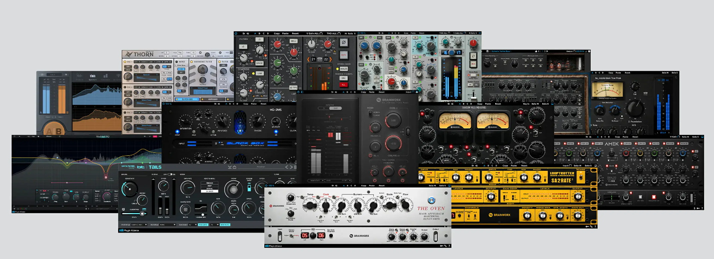Click the help question mark in SA2RATE footer
Image resolution: width=714 pixels, height=259 pixels.
click(595, 226)
